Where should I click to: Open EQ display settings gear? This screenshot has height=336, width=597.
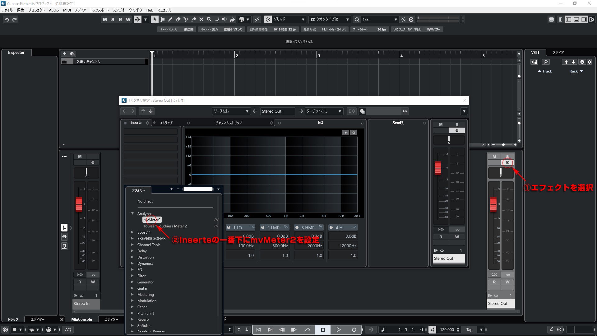click(354, 133)
